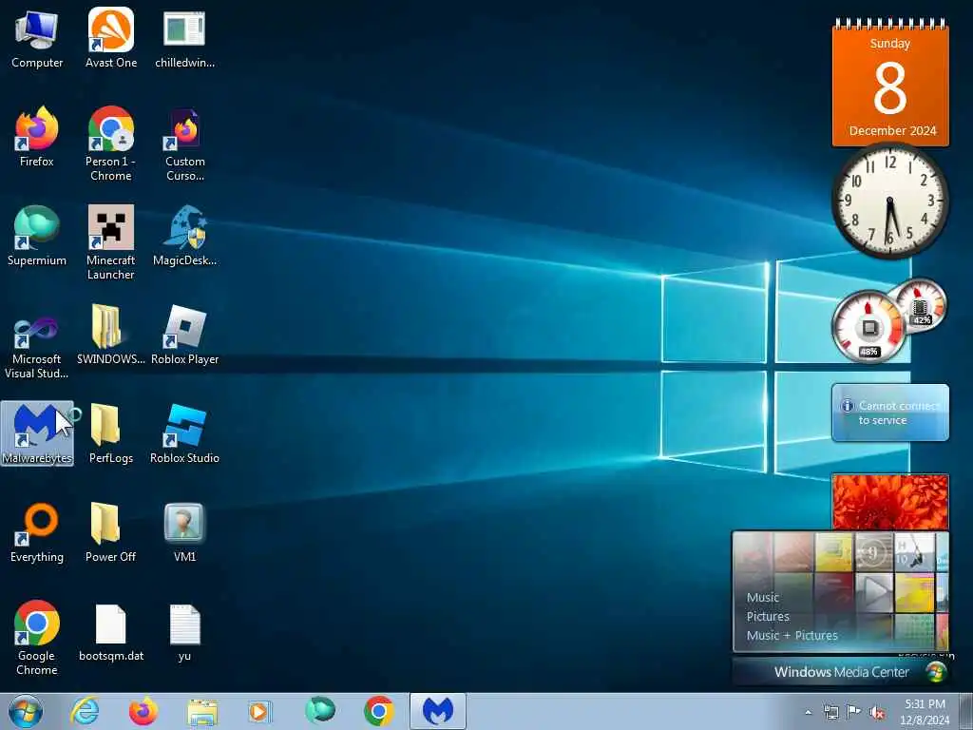This screenshot has height=730, width=973.
Task: Select Music + Pictures in Media Center gadget
Action: point(792,636)
